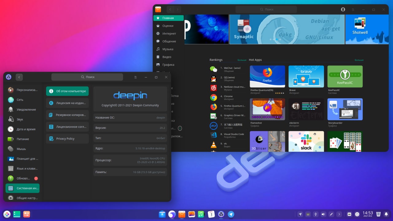Open music player from dock
The width and height of the screenshot is (393, 221).
pos(201,214)
